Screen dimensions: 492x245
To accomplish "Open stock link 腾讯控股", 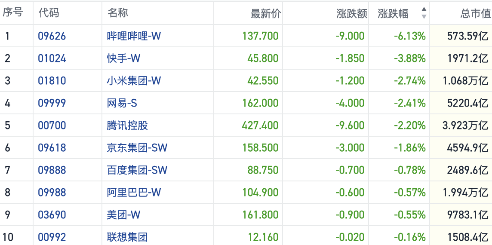I will (127, 125).
